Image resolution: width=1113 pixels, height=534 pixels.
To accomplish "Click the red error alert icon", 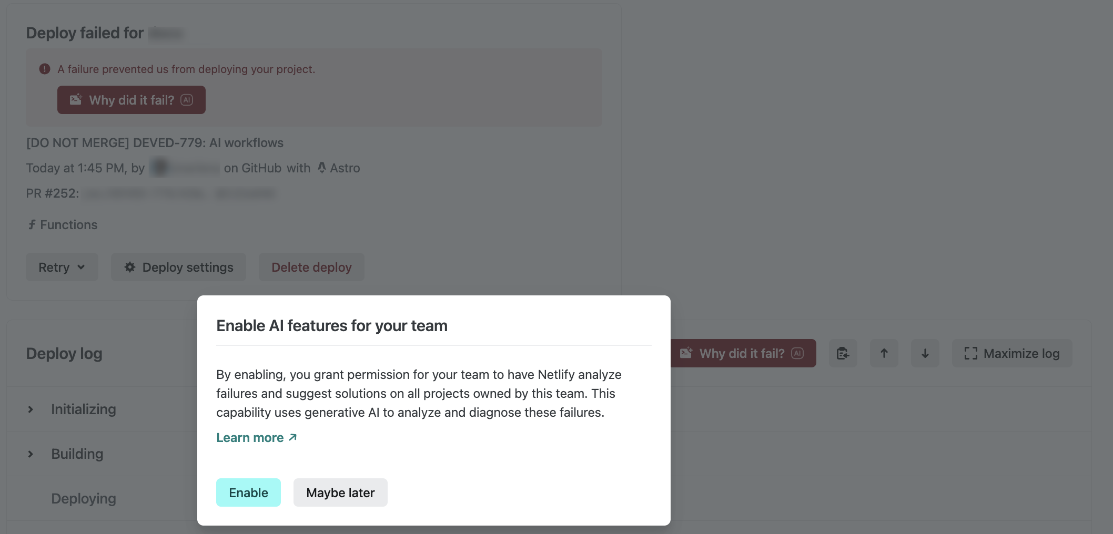I will tap(45, 69).
